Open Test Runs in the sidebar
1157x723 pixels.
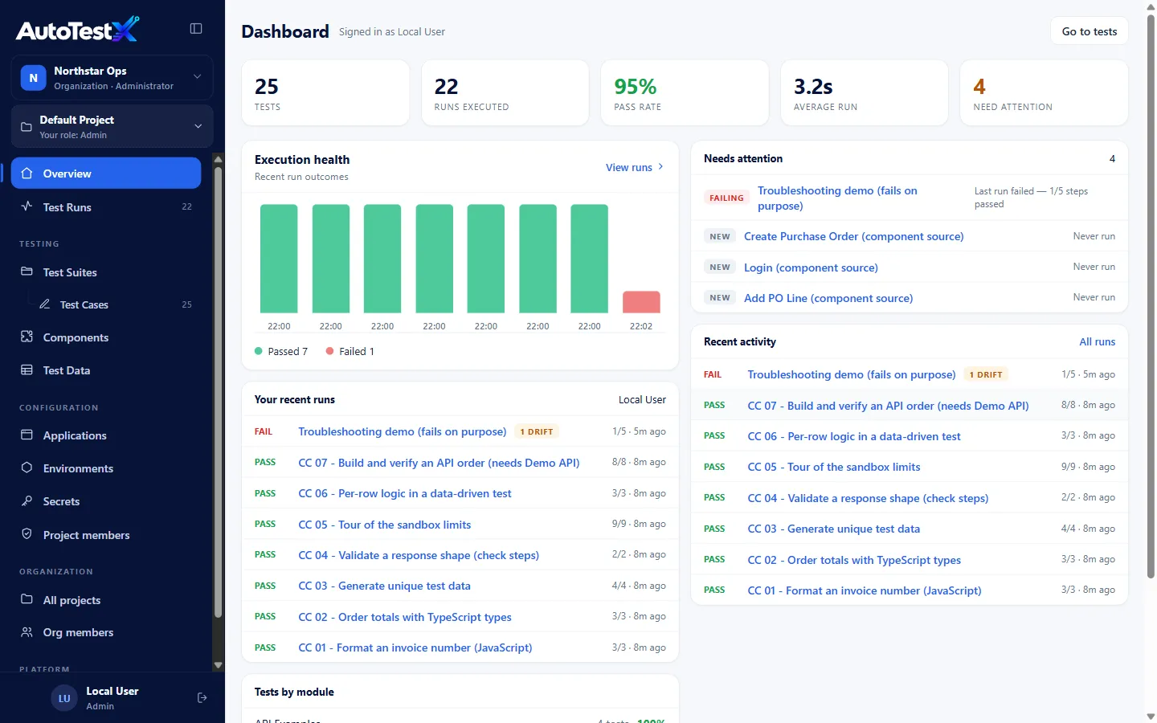[x=106, y=206]
